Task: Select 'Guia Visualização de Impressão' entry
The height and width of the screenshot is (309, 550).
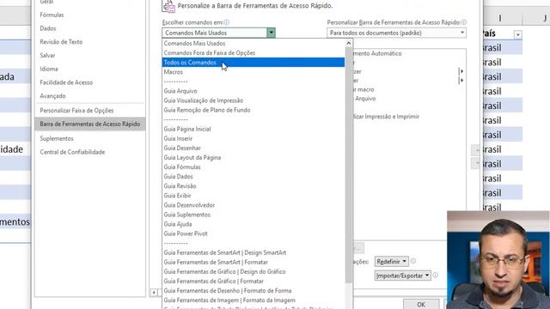Action: click(254, 100)
